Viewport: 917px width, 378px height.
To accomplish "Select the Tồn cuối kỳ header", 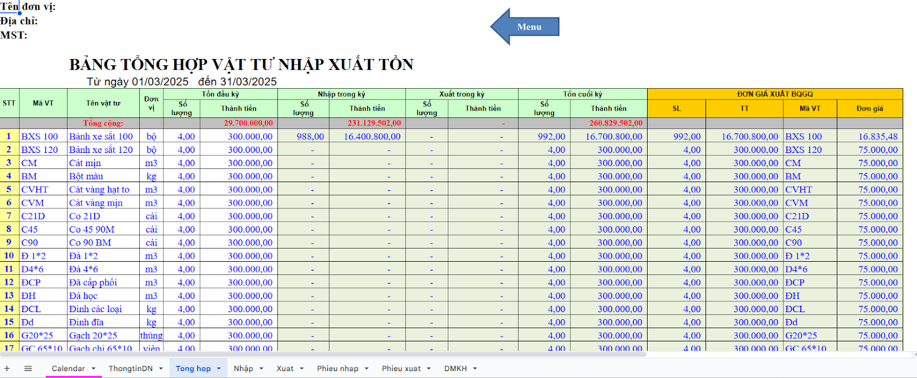I will coord(583,94).
